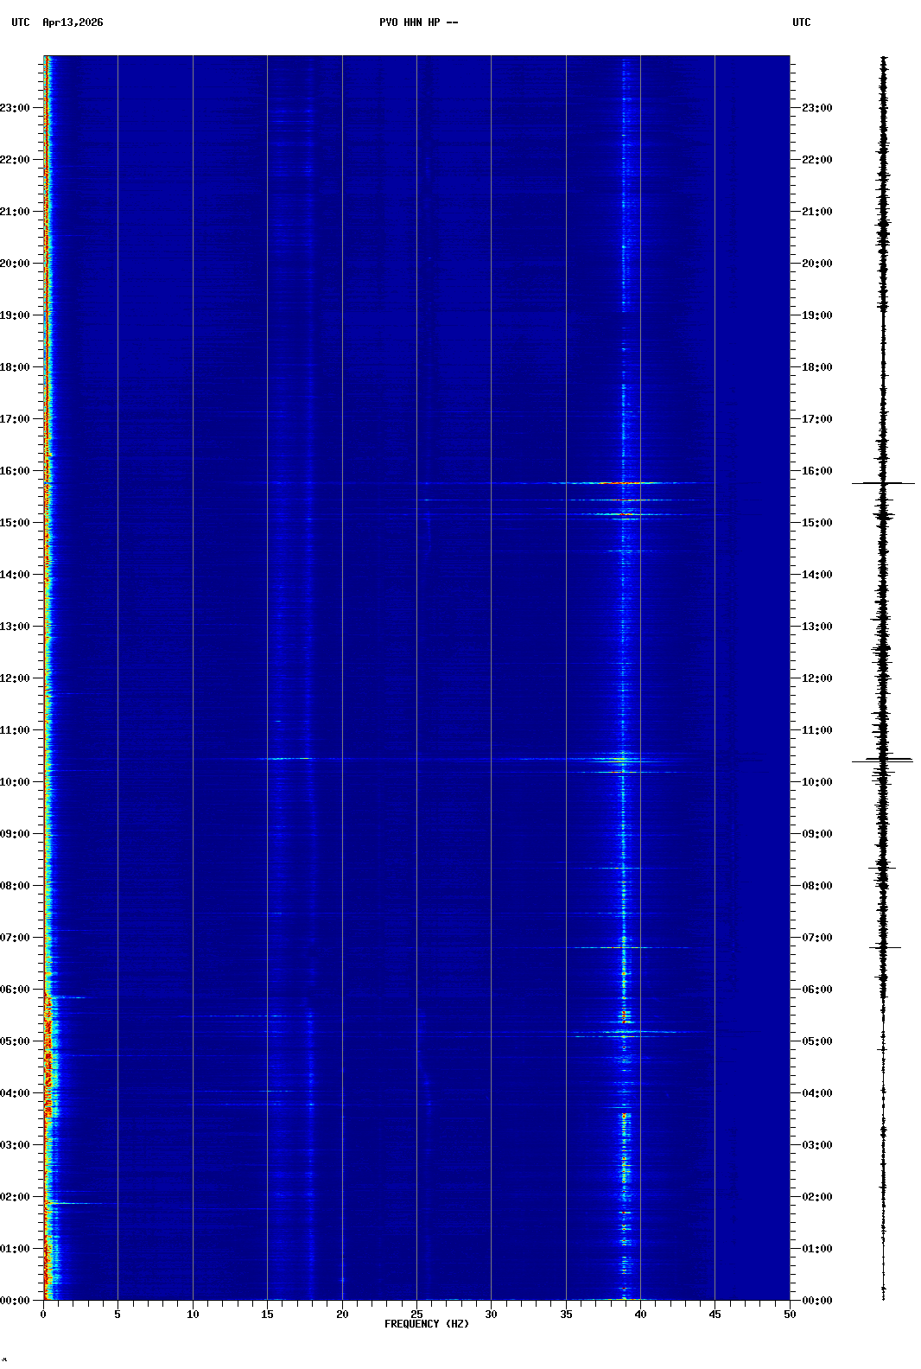
Task: Select the 13:00 marker on left time axis
Action: click(x=16, y=627)
